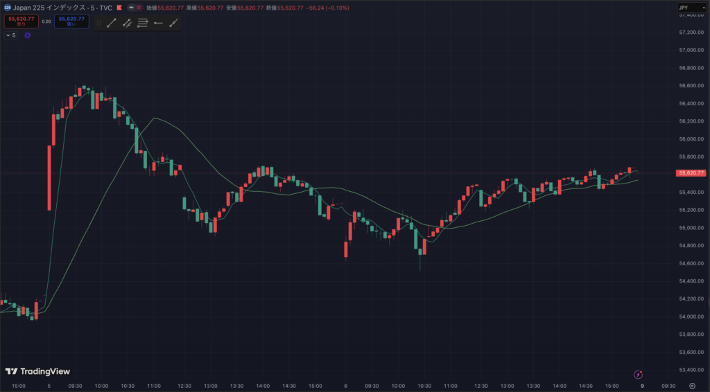
Task: Click the TradingView logo link
Action: click(37, 371)
